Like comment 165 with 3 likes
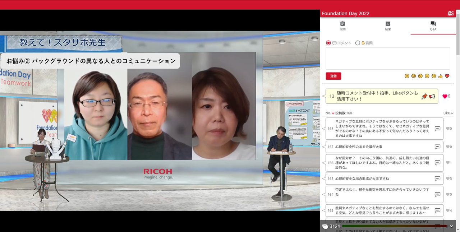460x232 pixels. [448, 178]
